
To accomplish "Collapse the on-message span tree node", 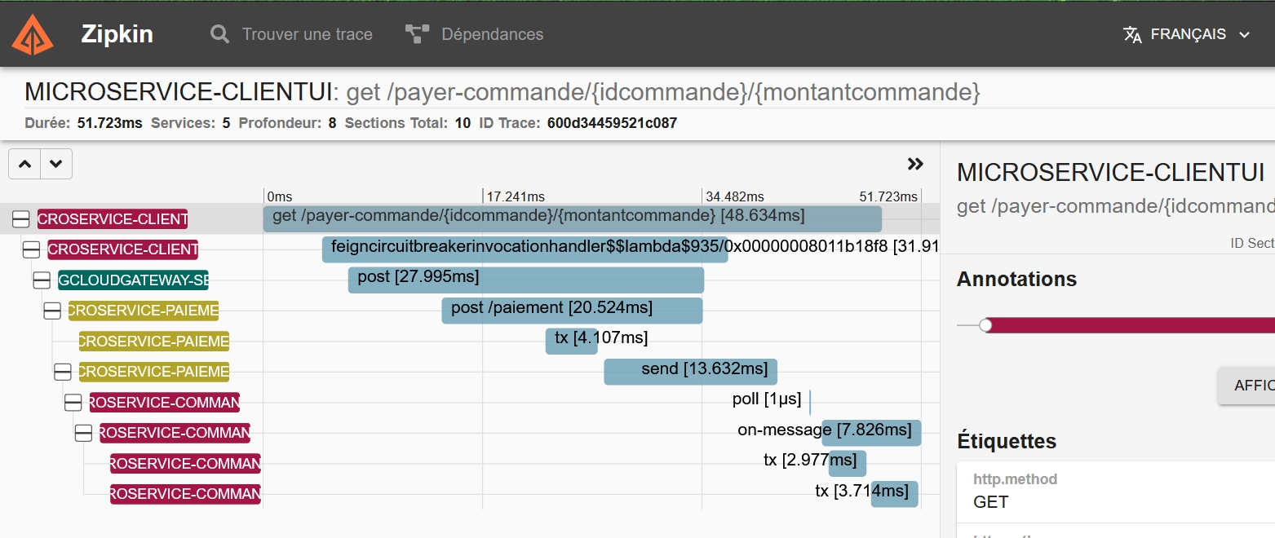I will pos(83,433).
